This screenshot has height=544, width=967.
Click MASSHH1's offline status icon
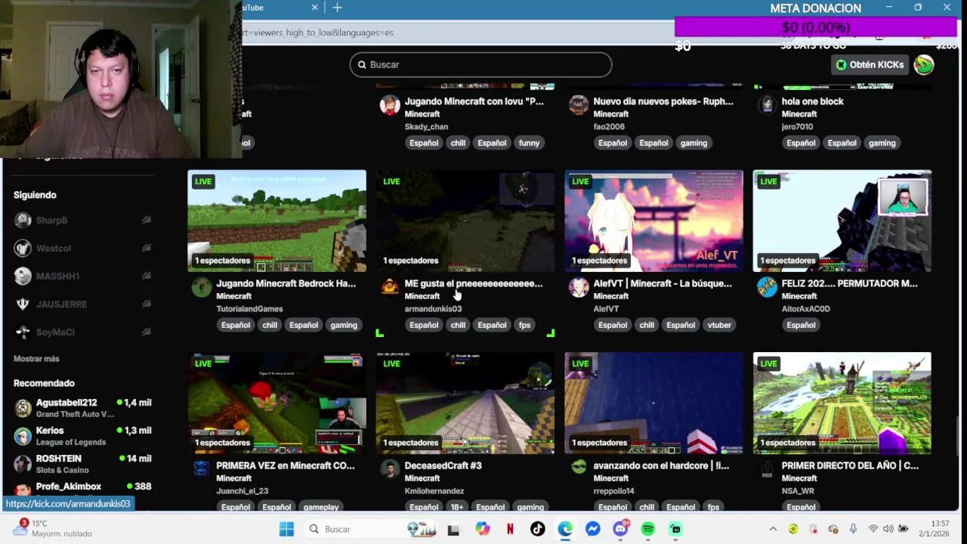point(147,276)
